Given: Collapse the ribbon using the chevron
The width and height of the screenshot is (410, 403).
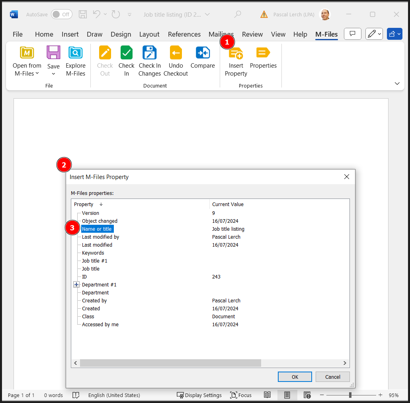Looking at the screenshot, I should click(397, 84).
